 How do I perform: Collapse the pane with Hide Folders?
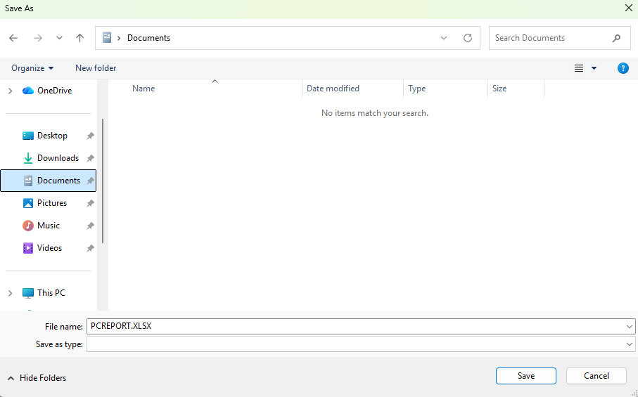[37, 378]
